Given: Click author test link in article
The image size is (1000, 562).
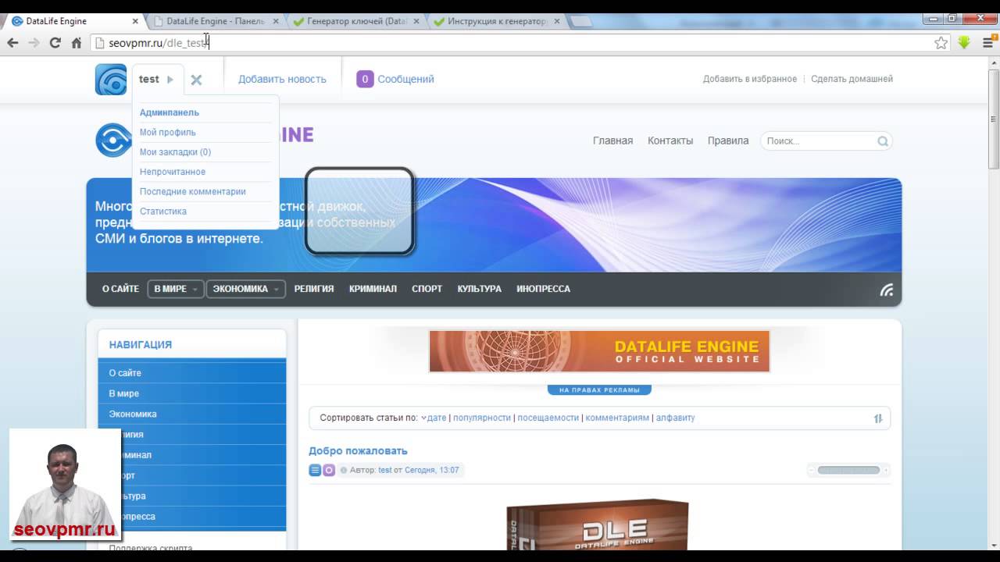Looking at the screenshot, I should pyautogui.click(x=384, y=470).
